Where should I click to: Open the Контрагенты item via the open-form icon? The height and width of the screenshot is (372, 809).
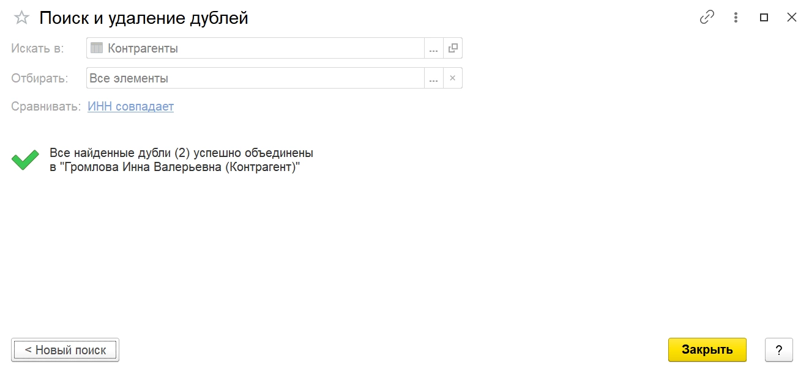pyautogui.click(x=453, y=48)
